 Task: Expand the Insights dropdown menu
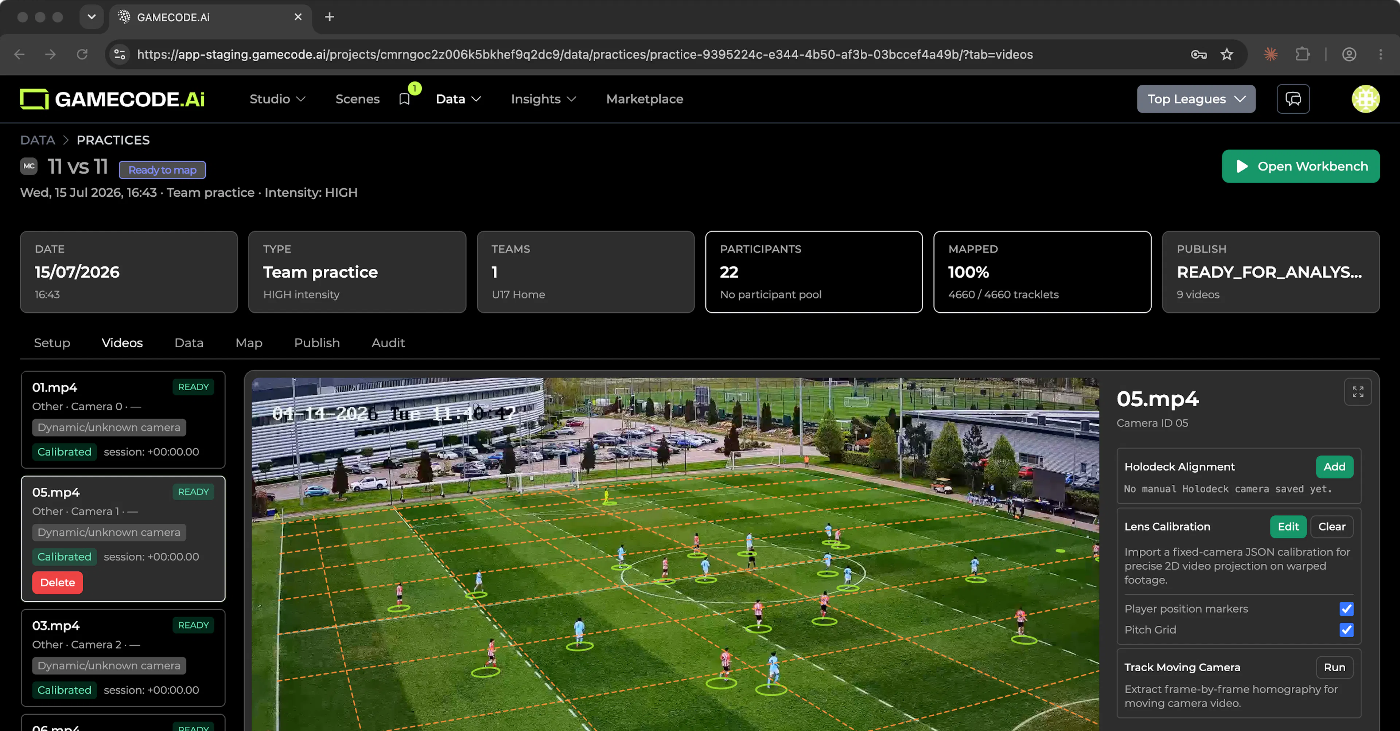tap(543, 99)
